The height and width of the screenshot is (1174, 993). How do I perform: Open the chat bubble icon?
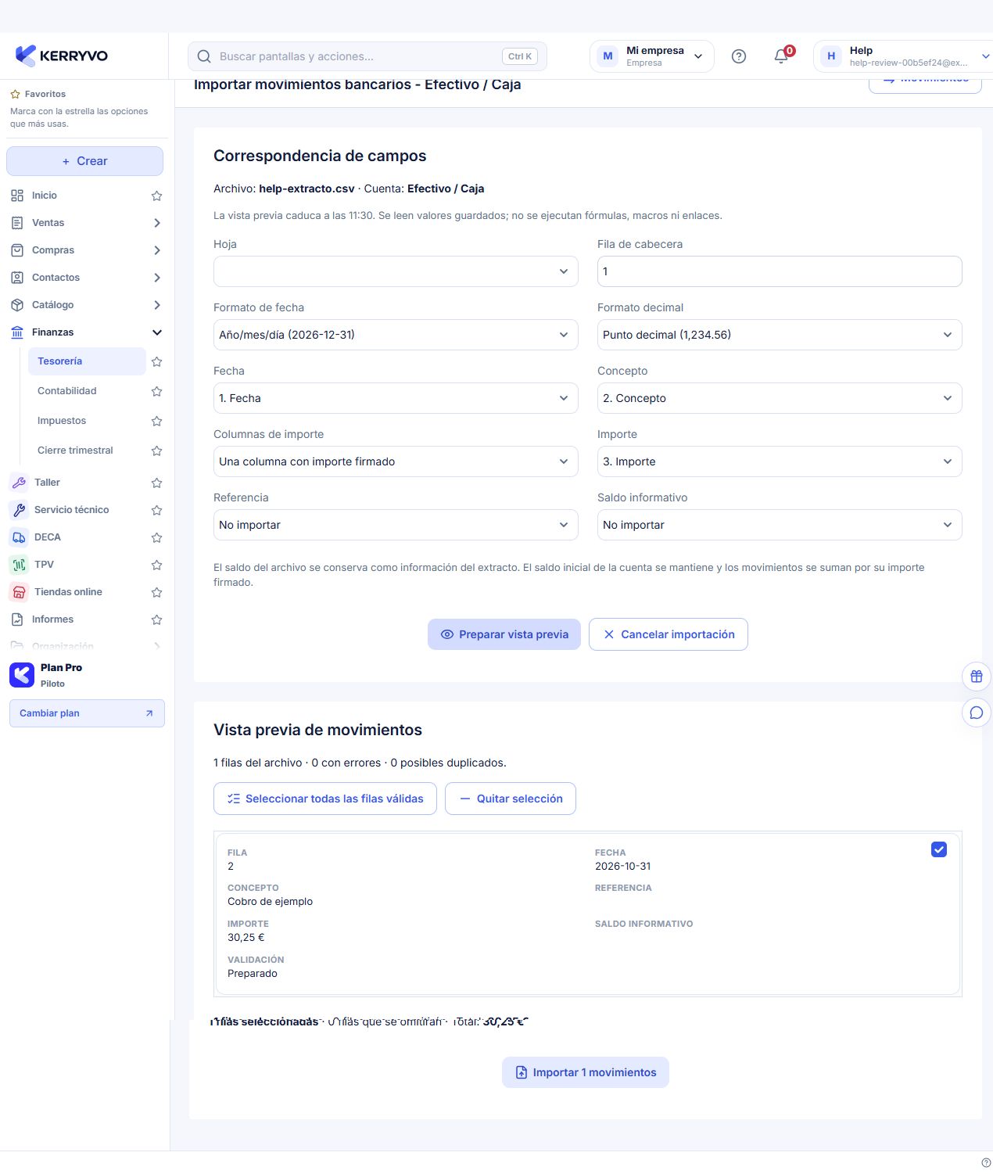click(977, 713)
